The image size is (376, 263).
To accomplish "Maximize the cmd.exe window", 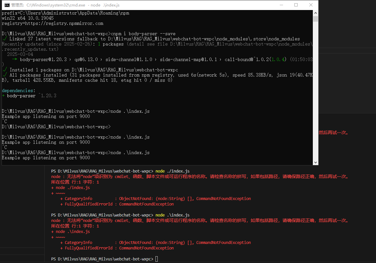I will pos(296,5).
